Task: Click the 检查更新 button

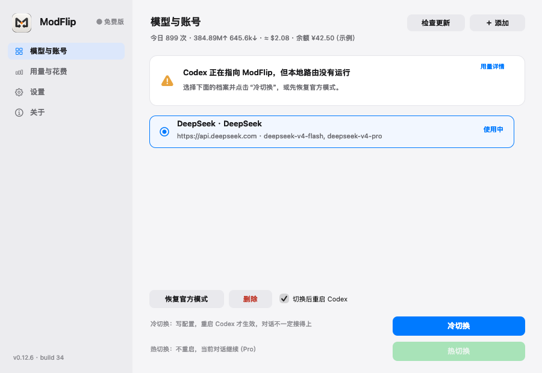Action: [x=435, y=23]
